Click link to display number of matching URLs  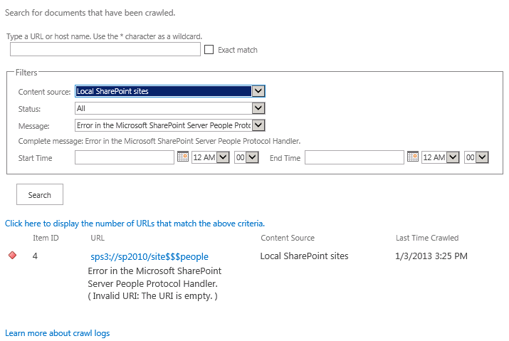tap(135, 224)
